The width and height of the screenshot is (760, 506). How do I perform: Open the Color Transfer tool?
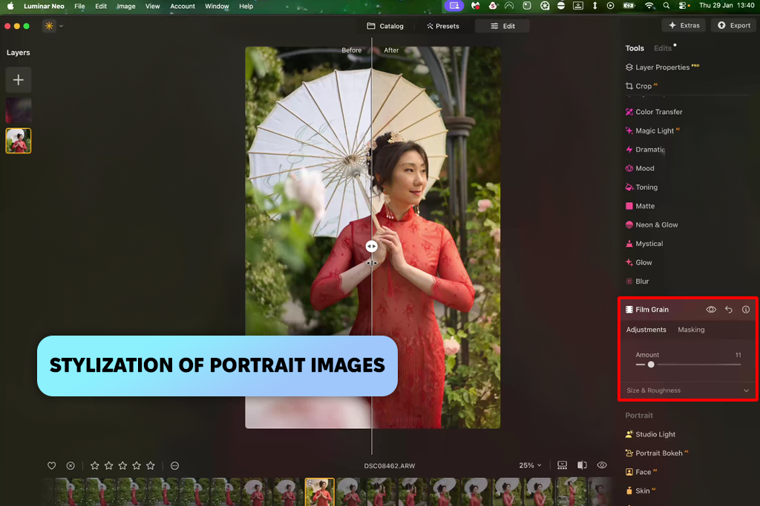654,112
